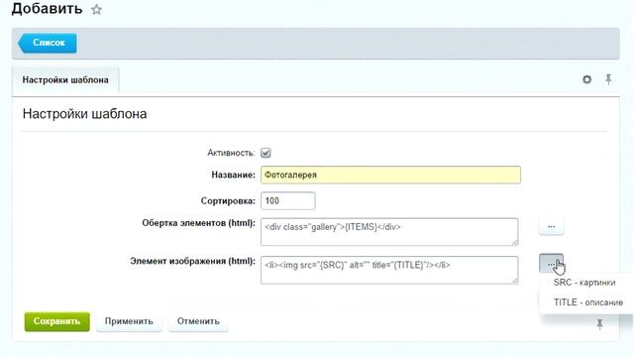Click into the Сортировка field with 100

pyautogui.click(x=288, y=200)
